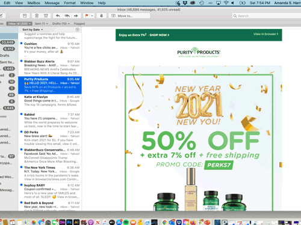The image size is (301, 225).
Task: Select the sidebar mailbox with 6,412 badge
Action: click(x=9, y=49)
